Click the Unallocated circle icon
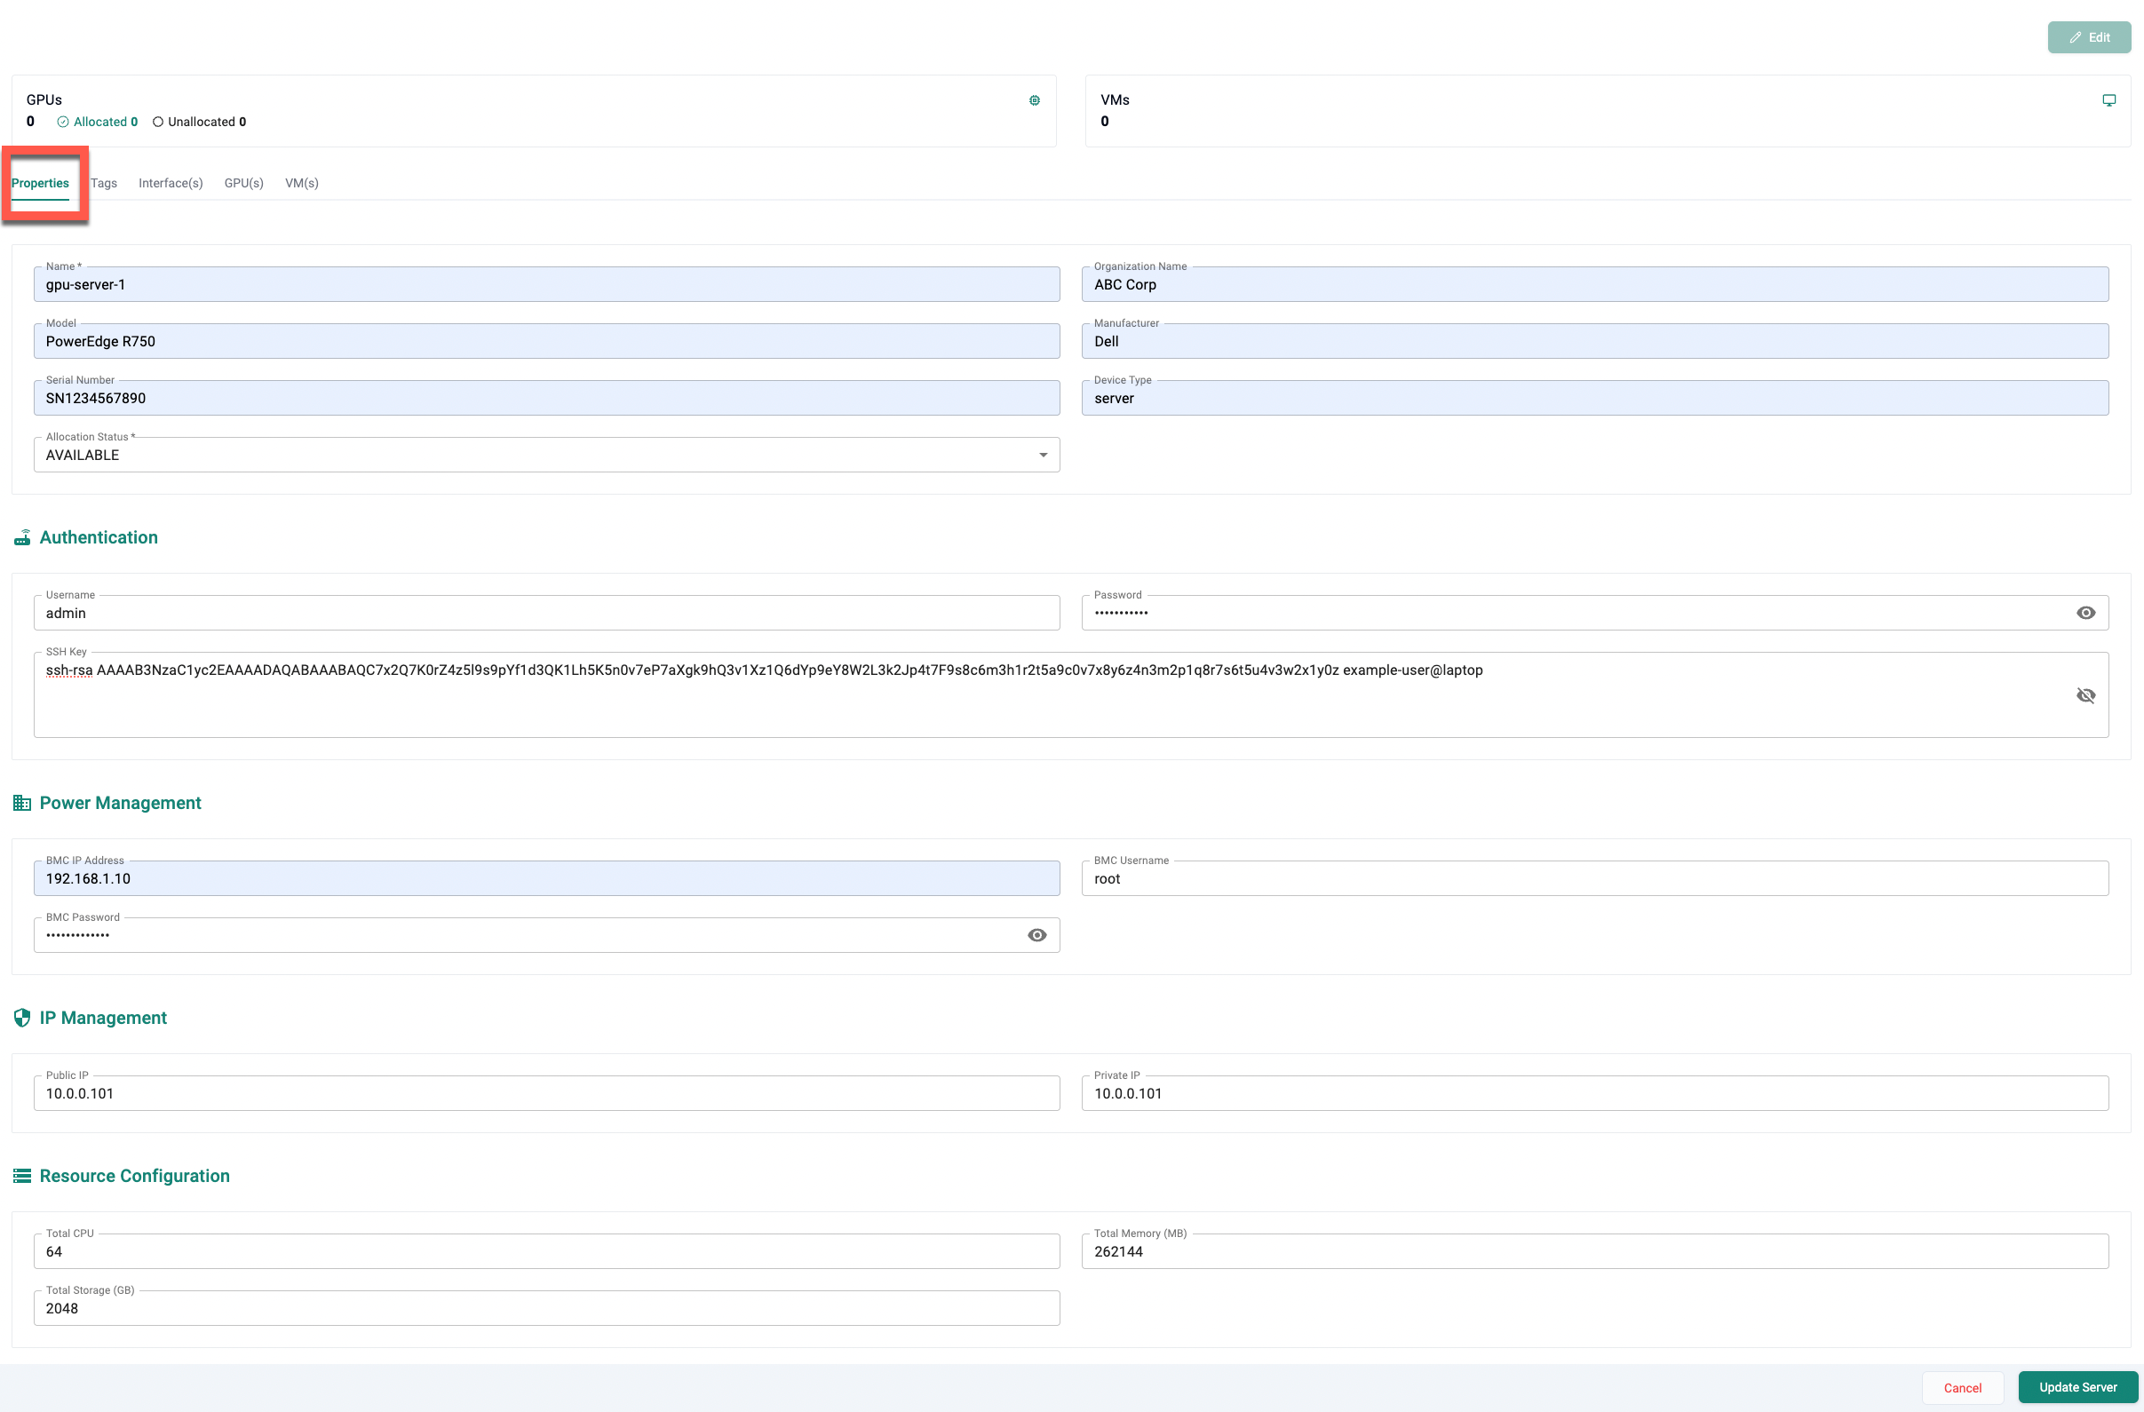 click(158, 122)
